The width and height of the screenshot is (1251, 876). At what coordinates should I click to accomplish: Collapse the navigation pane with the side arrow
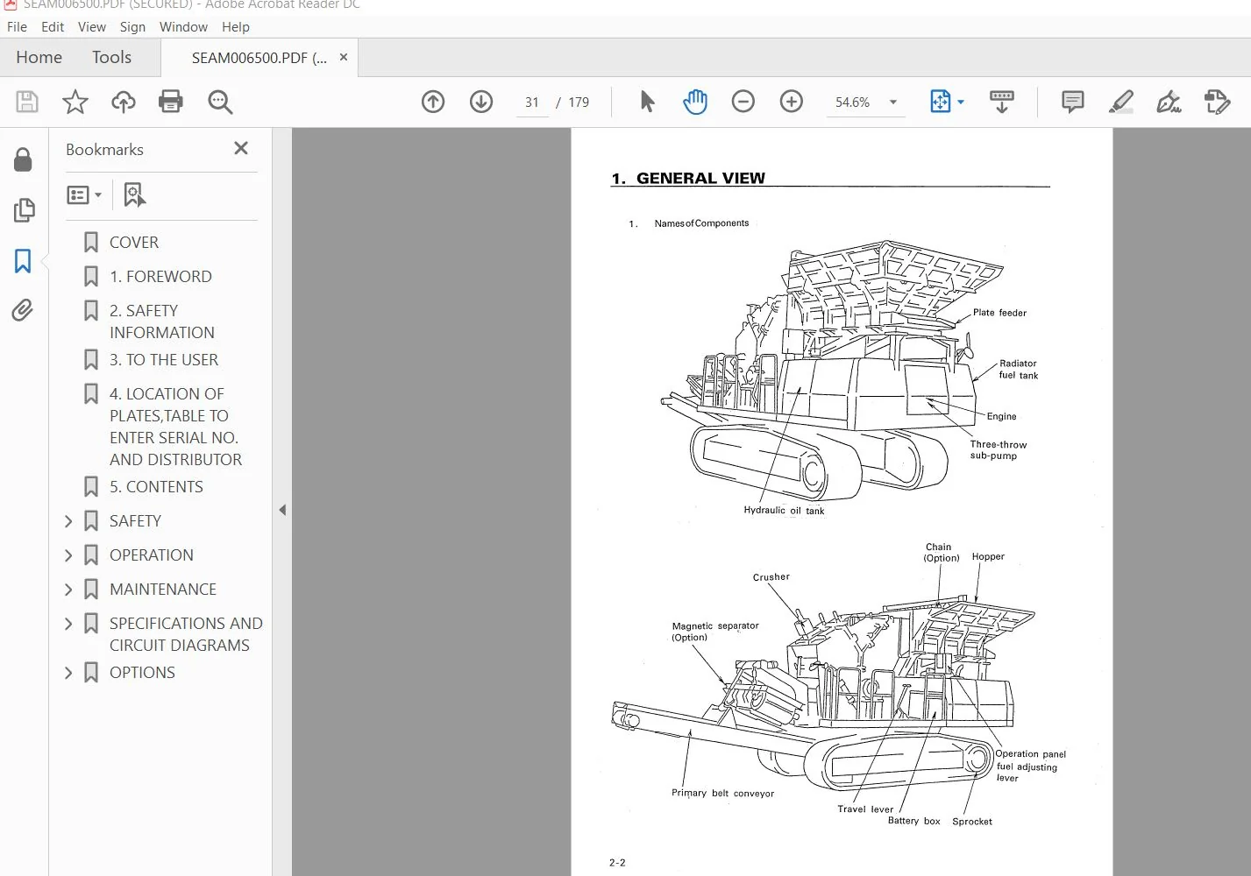click(282, 510)
